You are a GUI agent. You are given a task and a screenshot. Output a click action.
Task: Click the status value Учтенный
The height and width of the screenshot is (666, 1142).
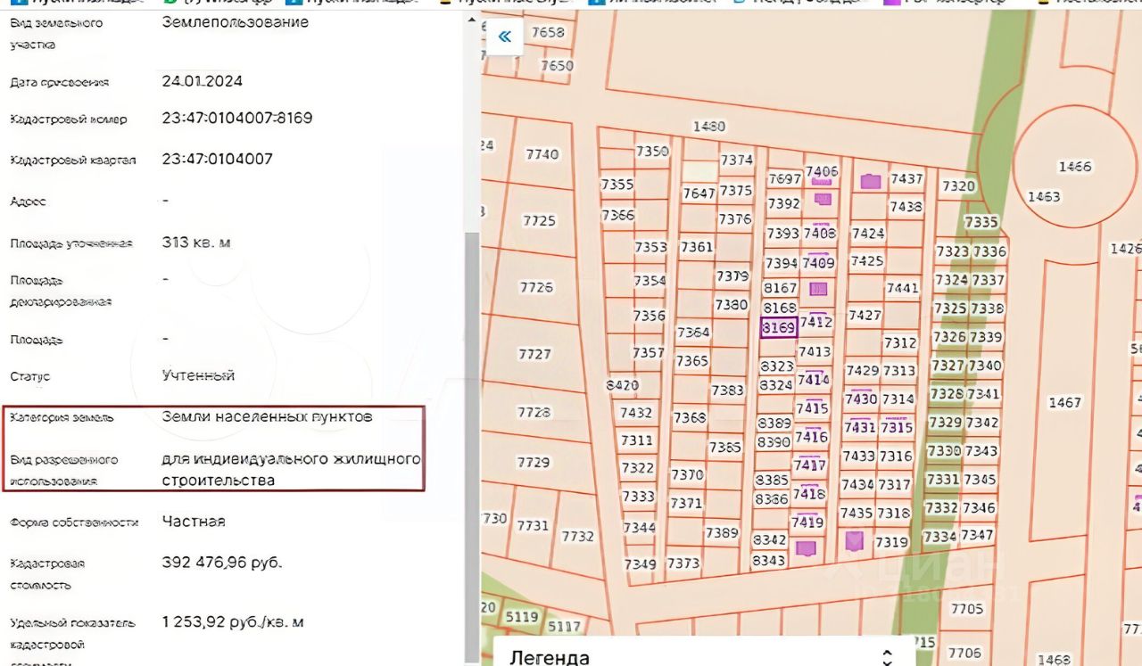(x=198, y=375)
